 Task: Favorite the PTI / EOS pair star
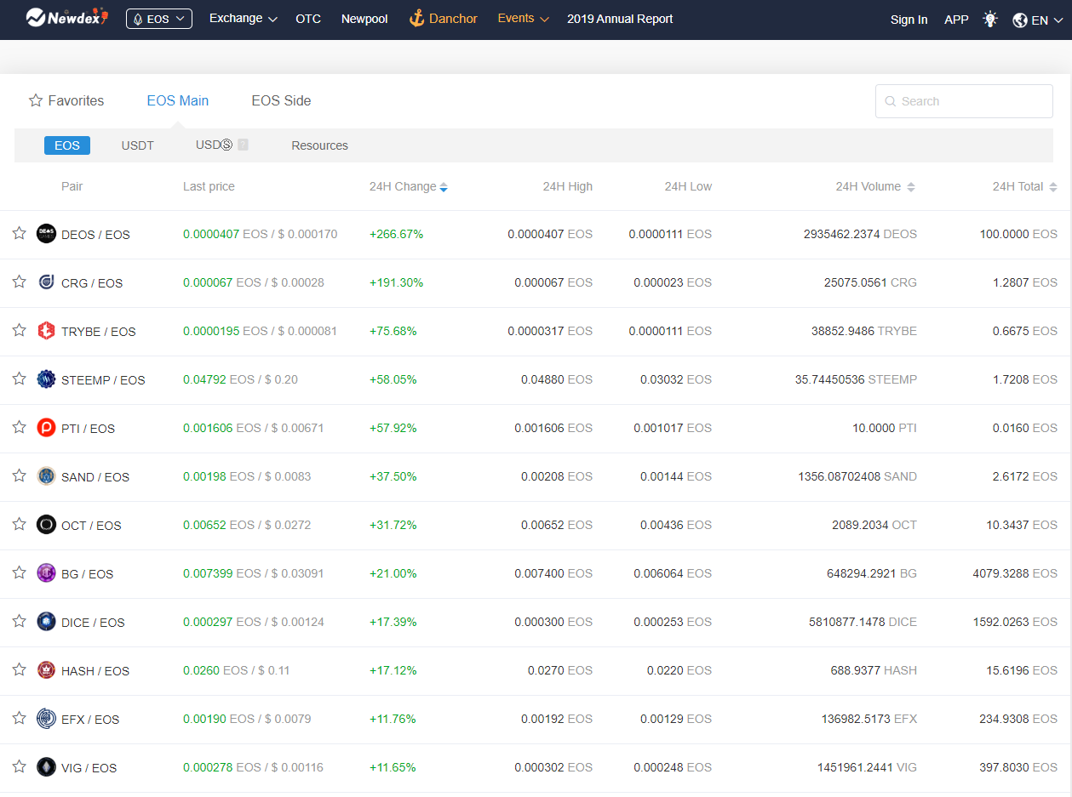(x=19, y=427)
